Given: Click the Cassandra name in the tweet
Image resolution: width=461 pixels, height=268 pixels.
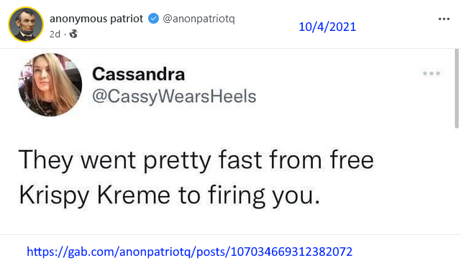Looking at the screenshot, I should click(139, 74).
